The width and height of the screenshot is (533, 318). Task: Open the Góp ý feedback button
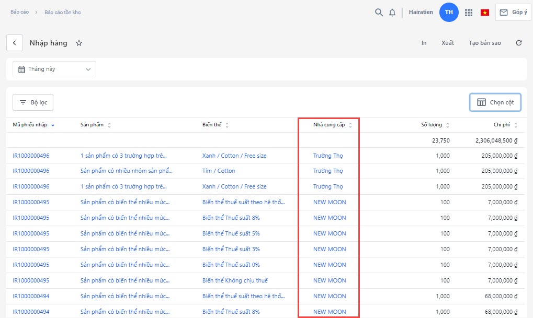coord(513,13)
